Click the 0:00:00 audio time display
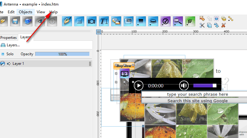 (156, 86)
